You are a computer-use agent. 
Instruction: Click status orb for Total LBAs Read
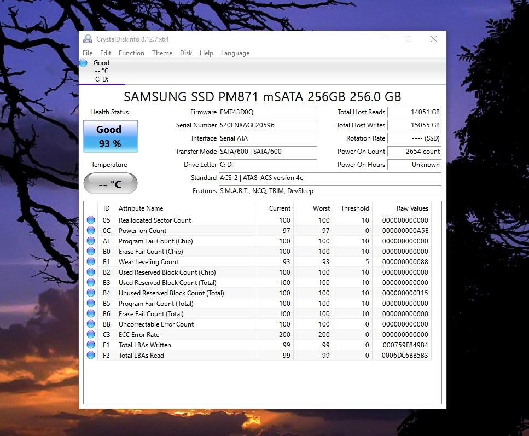(91, 356)
